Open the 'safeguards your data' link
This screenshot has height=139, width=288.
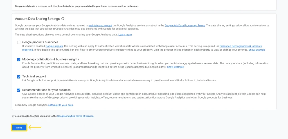[60, 105]
